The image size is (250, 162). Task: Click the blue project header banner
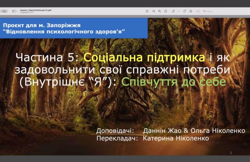pos(74,28)
